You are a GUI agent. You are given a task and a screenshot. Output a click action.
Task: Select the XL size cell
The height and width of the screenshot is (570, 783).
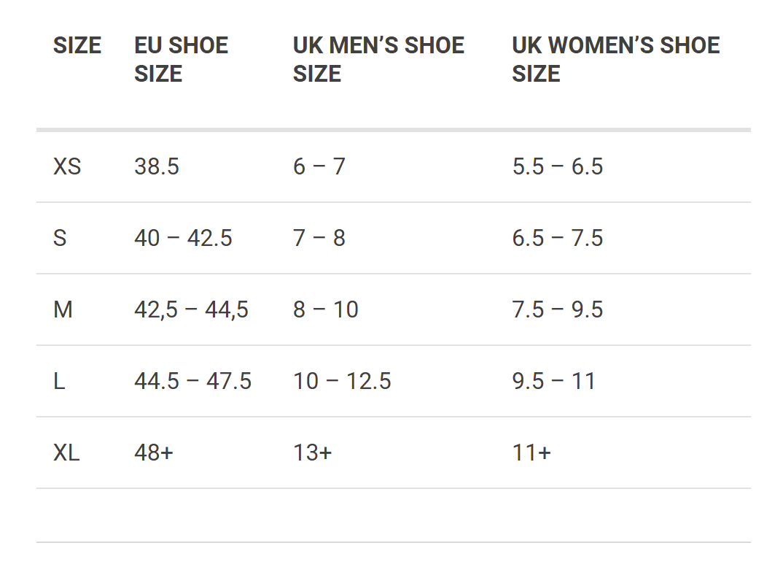66,453
